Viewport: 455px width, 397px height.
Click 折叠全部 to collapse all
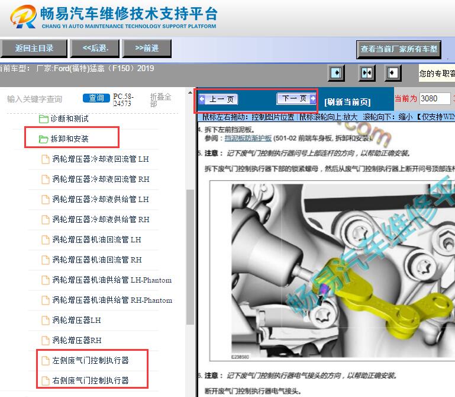click(x=160, y=100)
